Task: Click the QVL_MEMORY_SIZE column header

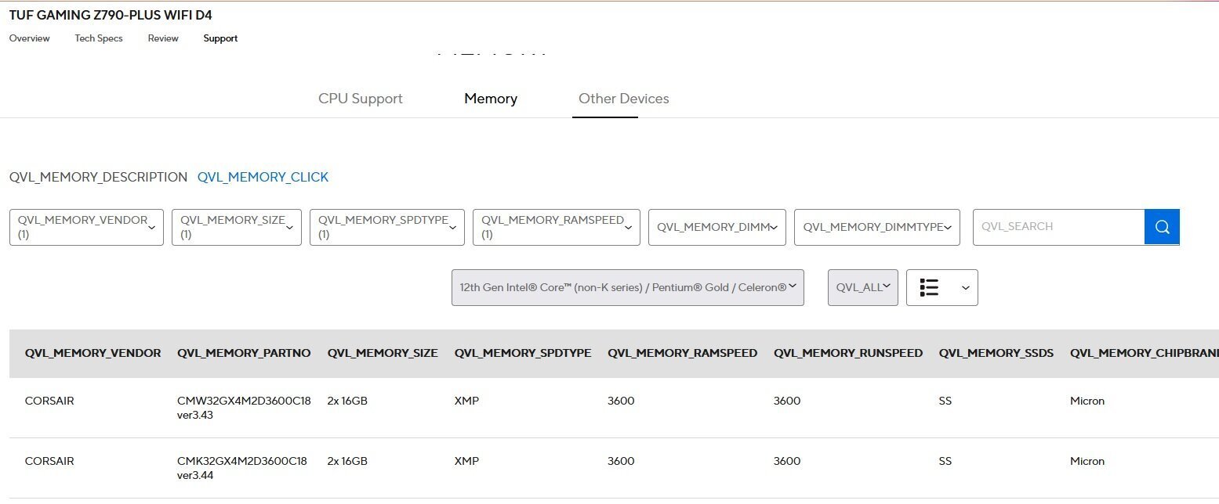Action: click(x=383, y=353)
